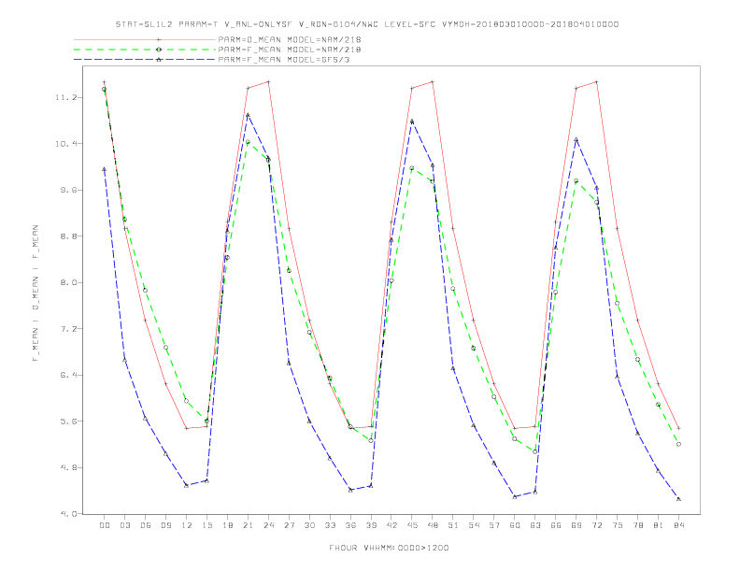Click the 7.2 y-axis tick label
This screenshot has width=740, height=572.
[66, 328]
